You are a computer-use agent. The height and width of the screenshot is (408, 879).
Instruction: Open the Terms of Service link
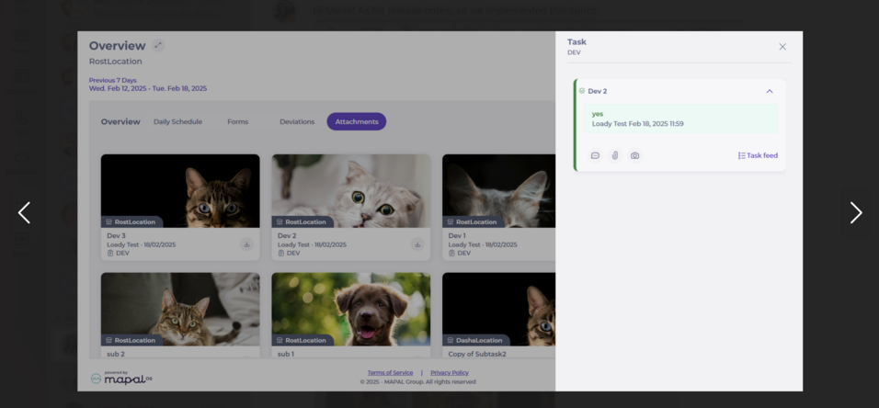coord(390,373)
